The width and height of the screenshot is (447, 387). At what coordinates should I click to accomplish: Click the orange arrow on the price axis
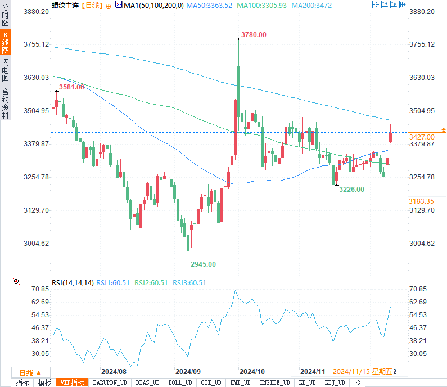444,130
